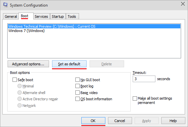Enable the Boot log checkbox

pyautogui.click(x=77, y=86)
